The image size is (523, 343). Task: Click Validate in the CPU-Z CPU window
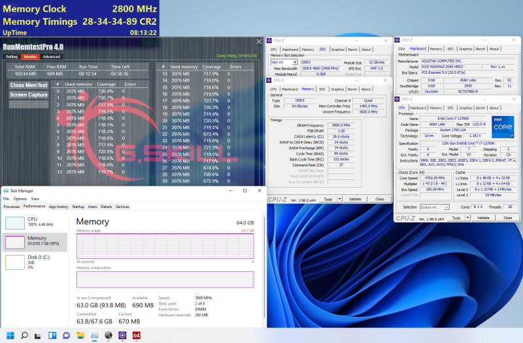pyautogui.click(x=482, y=218)
